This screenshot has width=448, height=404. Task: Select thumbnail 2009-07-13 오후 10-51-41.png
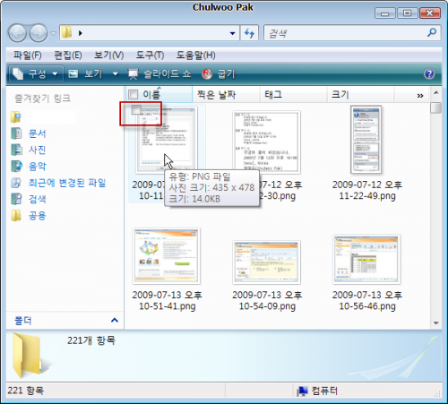click(x=167, y=256)
